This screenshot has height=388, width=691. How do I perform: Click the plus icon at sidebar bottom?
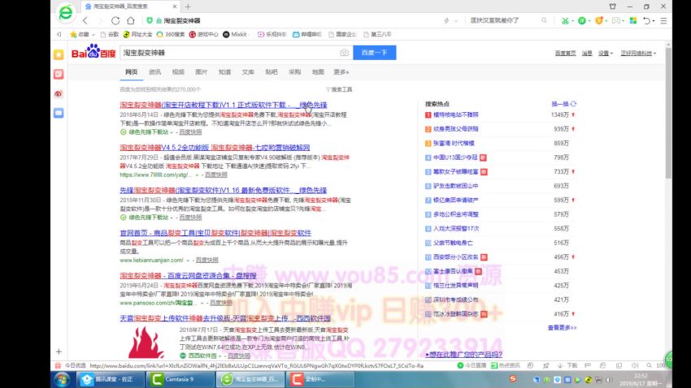pos(59,351)
